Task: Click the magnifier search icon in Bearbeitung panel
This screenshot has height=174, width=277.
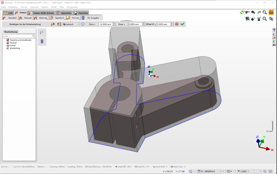Action: (34, 36)
